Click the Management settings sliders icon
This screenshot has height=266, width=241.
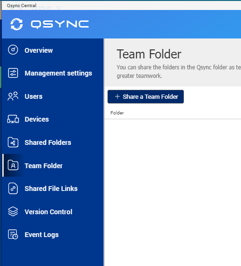13,73
